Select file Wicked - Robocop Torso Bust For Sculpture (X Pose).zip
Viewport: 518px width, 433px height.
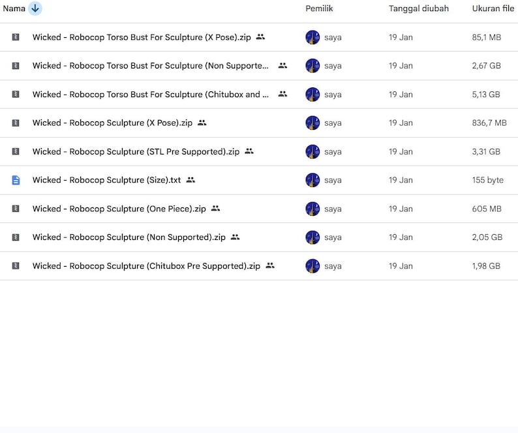(x=142, y=37)
